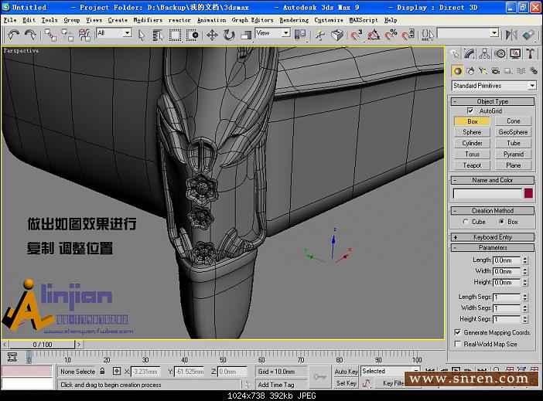Toggle the Angle Snap icon
Image resolution: width=543 pixels, height=401 pixels.
click(x=374, y=35)
